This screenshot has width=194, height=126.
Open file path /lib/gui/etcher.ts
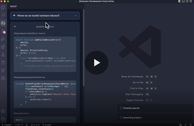click(x=22, y=113)
